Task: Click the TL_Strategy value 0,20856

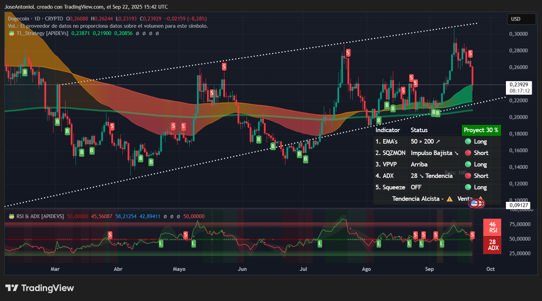Action: click(x=123, y=33)
